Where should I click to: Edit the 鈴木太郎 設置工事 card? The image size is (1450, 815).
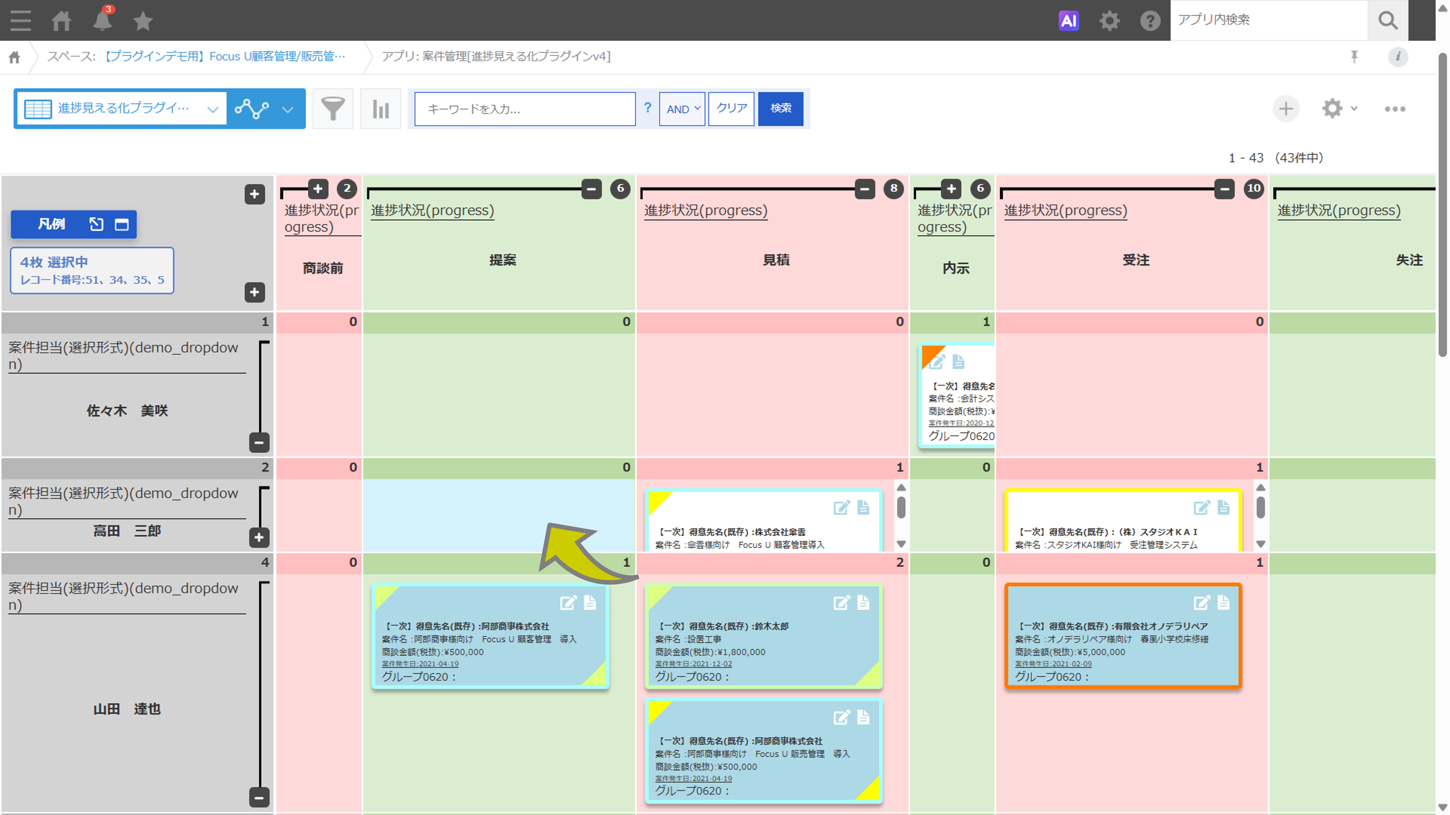(x=842, y=602)
